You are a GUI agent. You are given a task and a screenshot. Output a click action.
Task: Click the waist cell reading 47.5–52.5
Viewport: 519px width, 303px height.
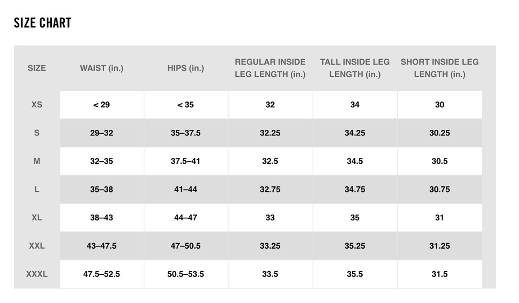102,274
